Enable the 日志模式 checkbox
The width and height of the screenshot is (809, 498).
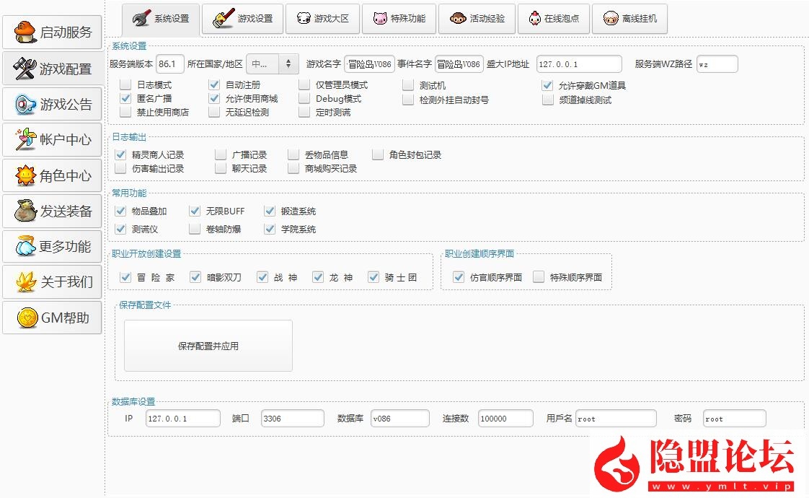point(126,85)
